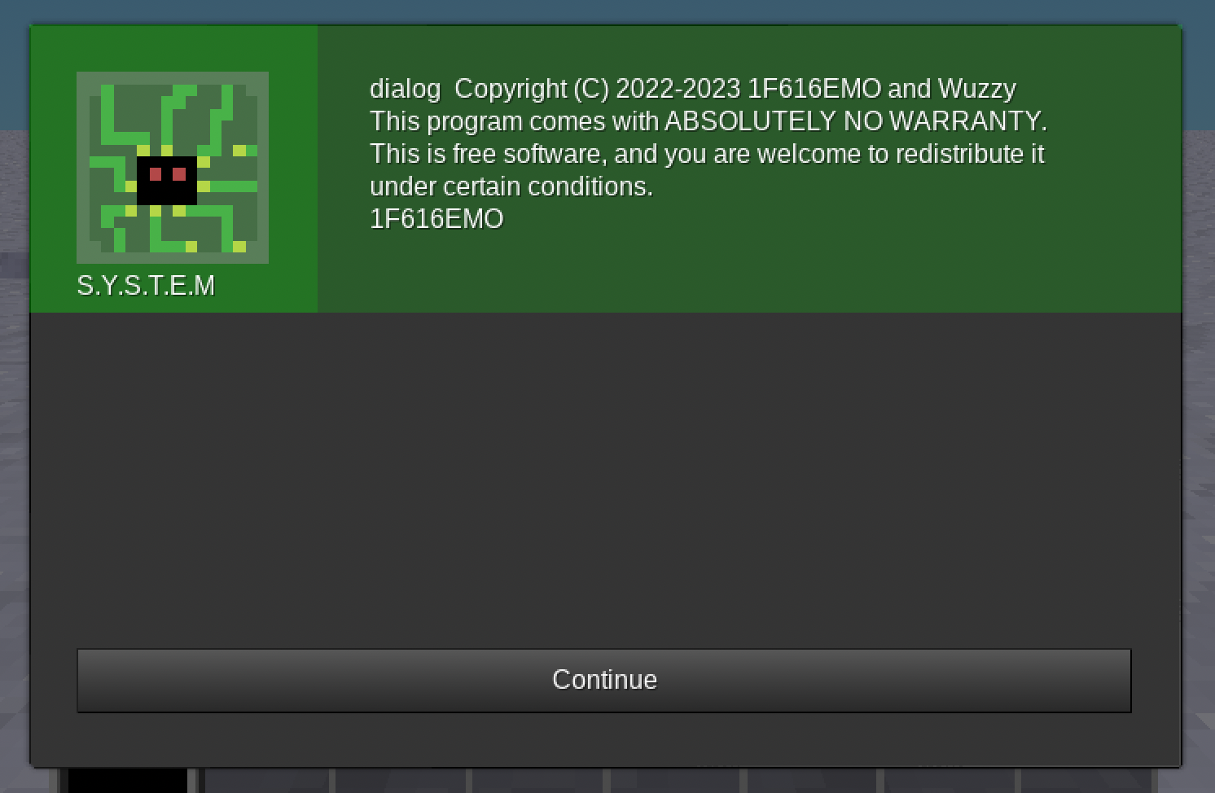This screenshot has width=1215, height=793.
Task: Select the second hotbar slot
Action: [x=265, y=781]
